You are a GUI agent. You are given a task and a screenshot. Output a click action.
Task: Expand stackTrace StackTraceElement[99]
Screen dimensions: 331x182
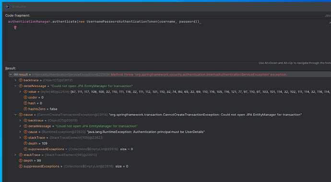[x=15, y=155]
